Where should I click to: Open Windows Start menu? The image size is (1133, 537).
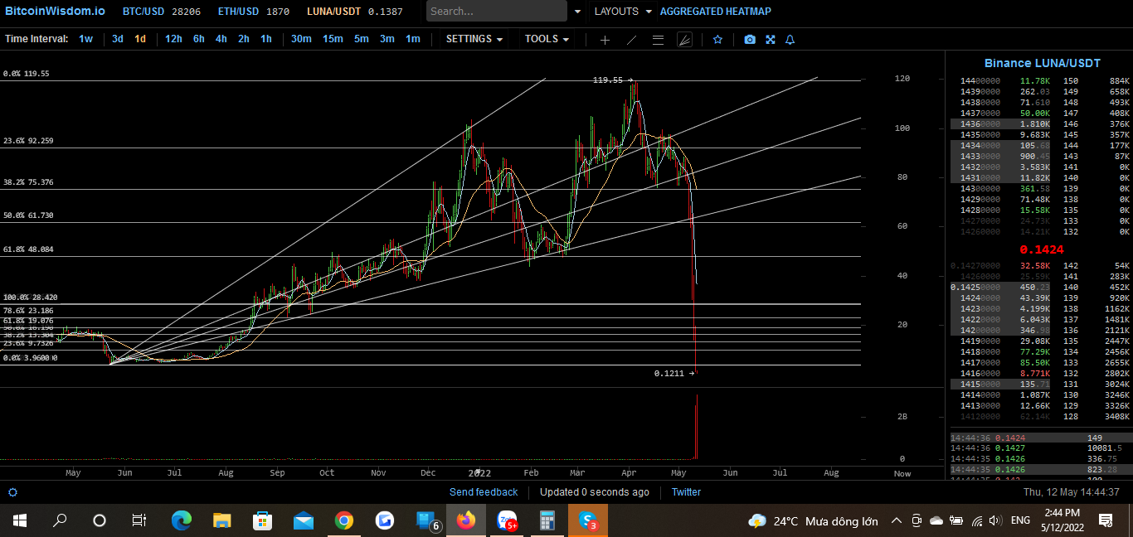(x=19, y=520)
